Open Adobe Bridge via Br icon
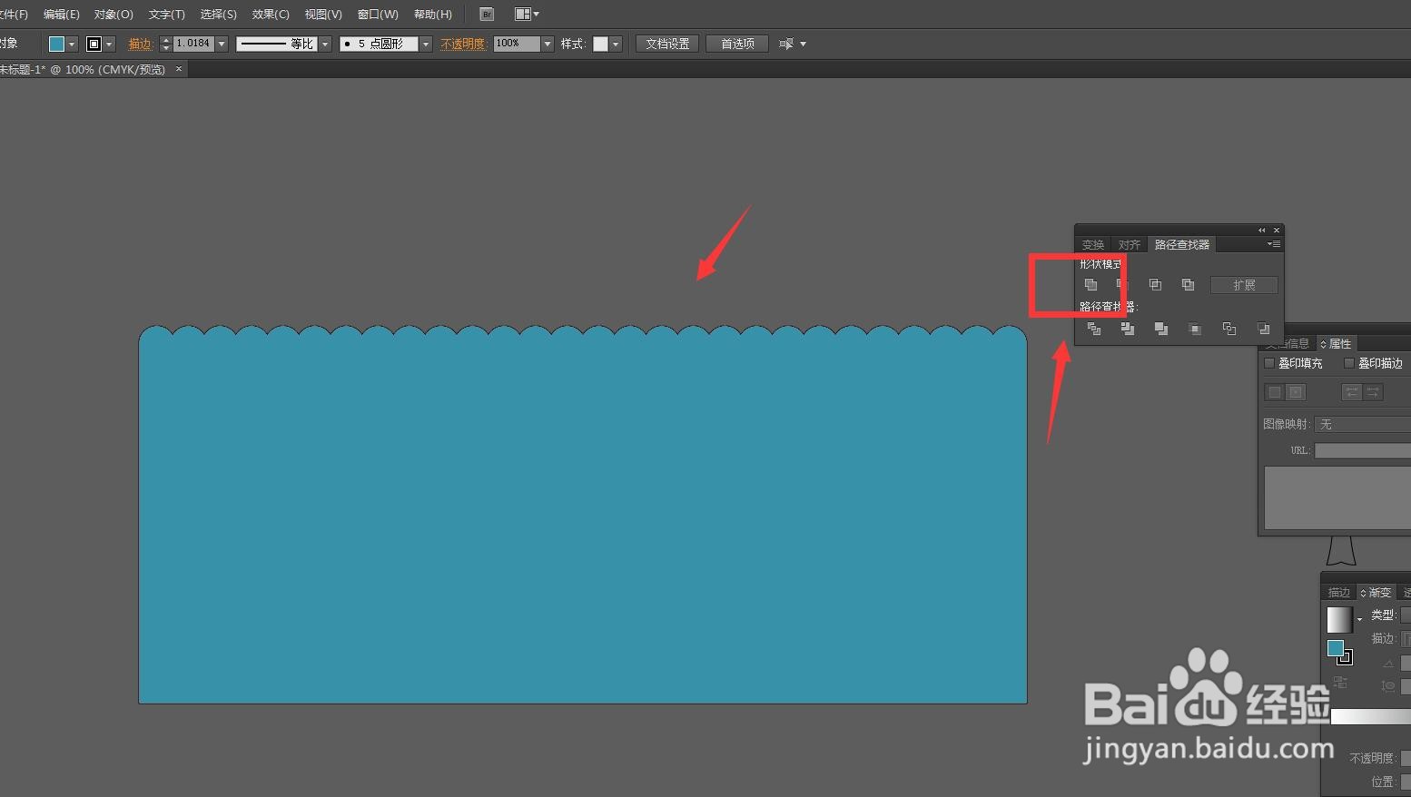The width and height of the screenshot is (1411, 797). (x=487, y=15)
